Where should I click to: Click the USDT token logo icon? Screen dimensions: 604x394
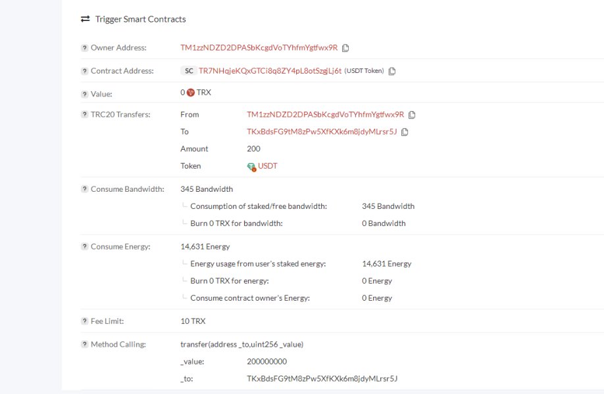click(x=251, y=167)
